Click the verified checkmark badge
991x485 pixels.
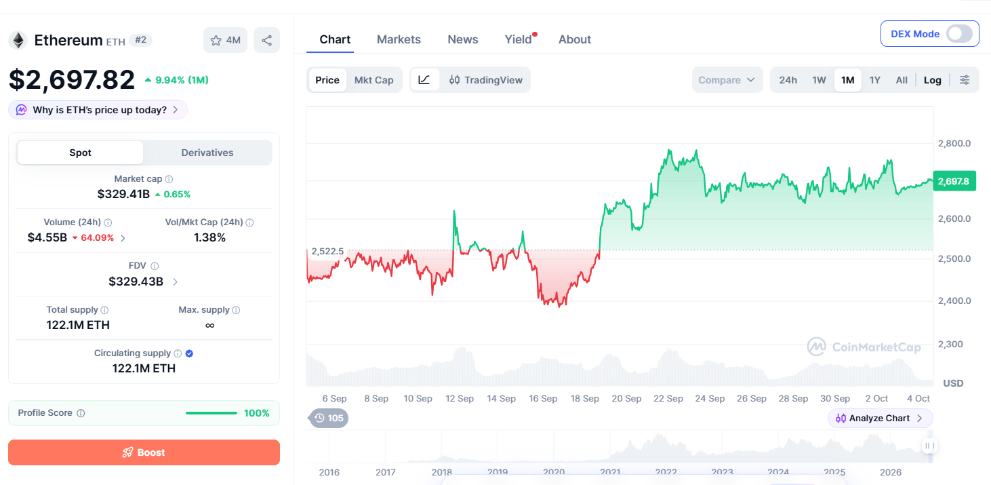[x=190, y=353]
